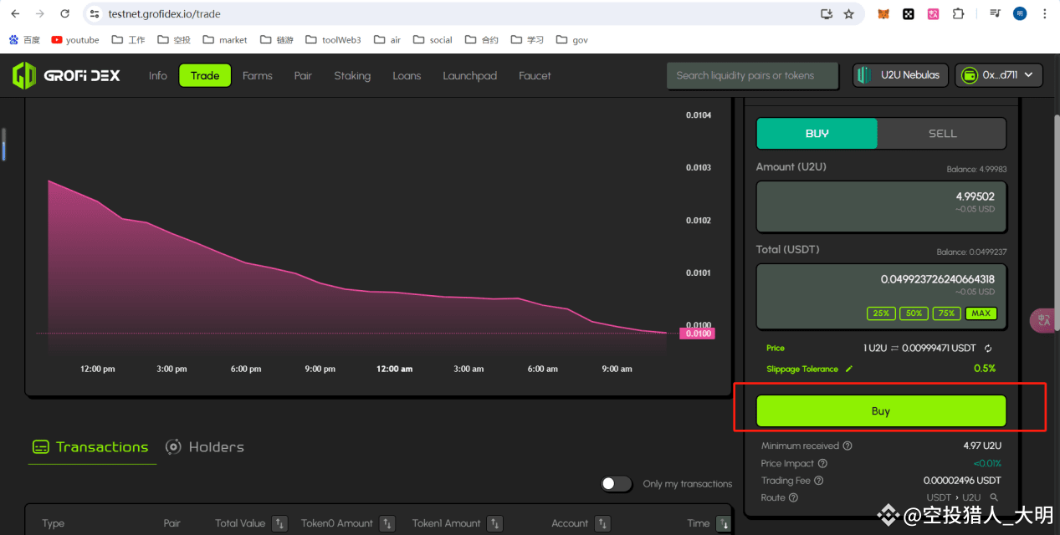Select the BUY side
The width and height of the screenshot is (1060, 535).
pyautogui.click(x=817, y=133)
